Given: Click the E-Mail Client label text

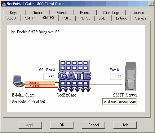Looking at the screenshot, I should pos(23,95).
